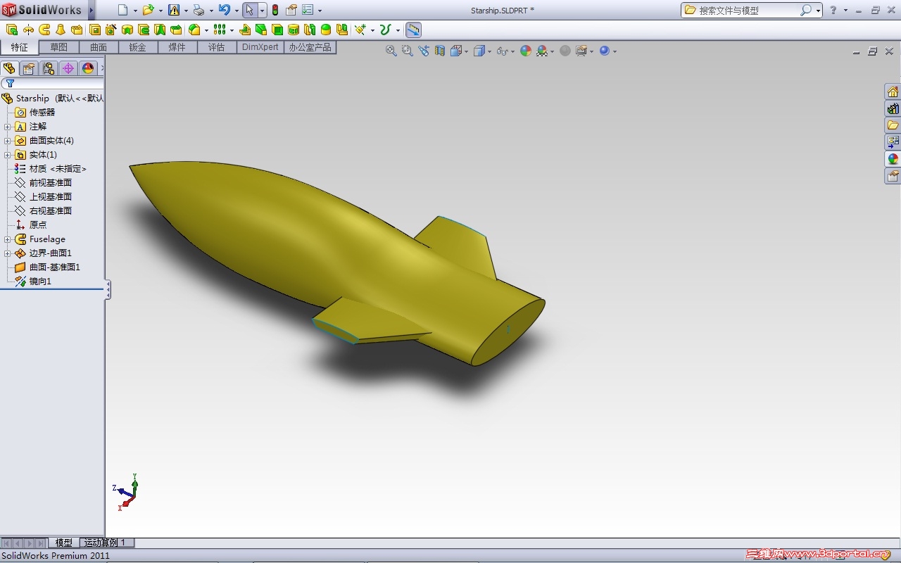
Task: Open the DimXpertManager panel tab
Action: [x=68, y=68]
